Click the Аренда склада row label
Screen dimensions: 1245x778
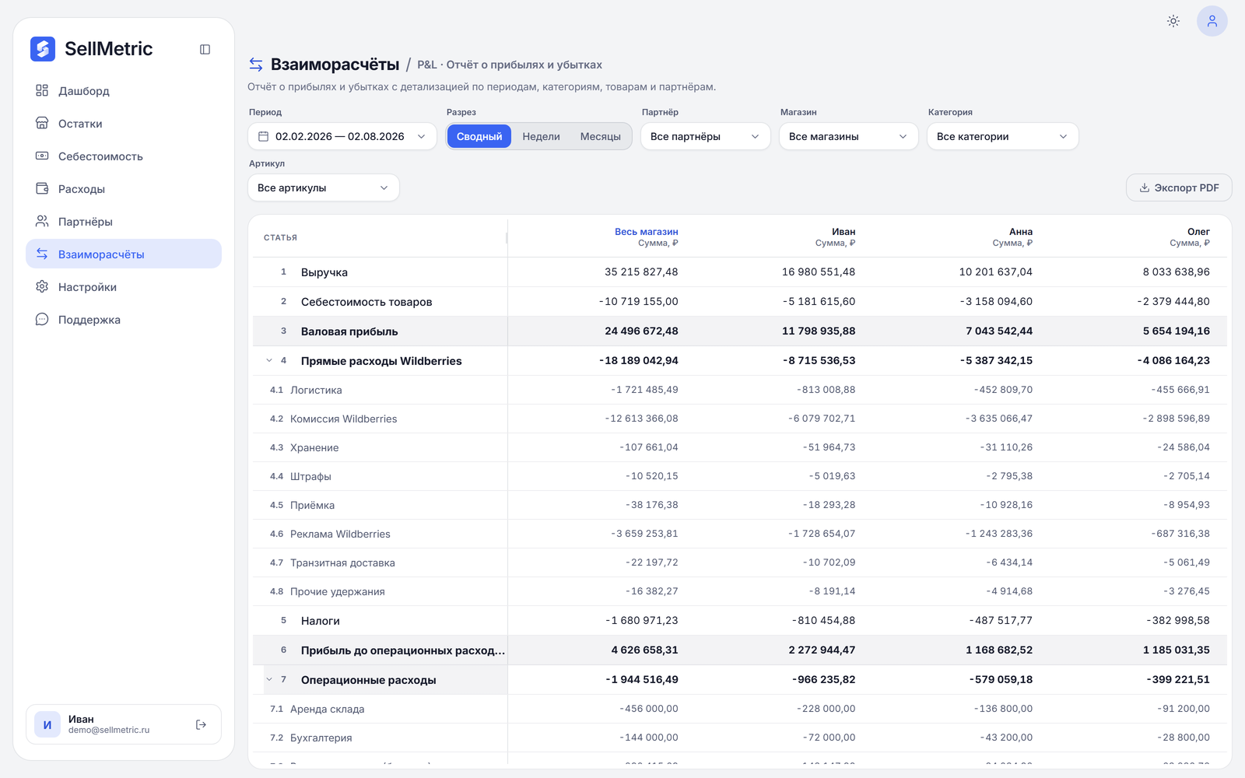pyautogui.click(x=327, y=709)
